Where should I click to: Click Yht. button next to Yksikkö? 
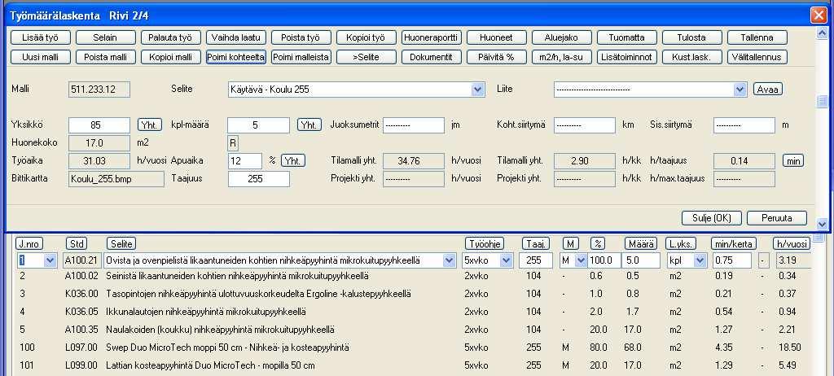(x=150, y=125)
